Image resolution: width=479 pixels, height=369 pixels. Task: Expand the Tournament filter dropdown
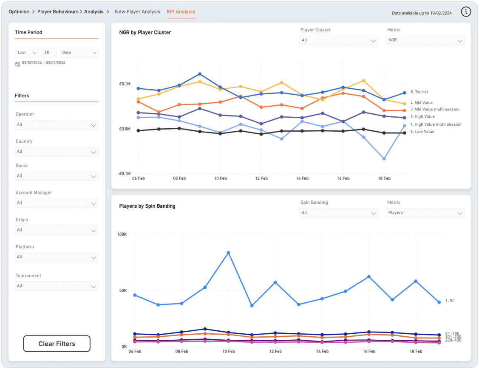pos(56,286)
